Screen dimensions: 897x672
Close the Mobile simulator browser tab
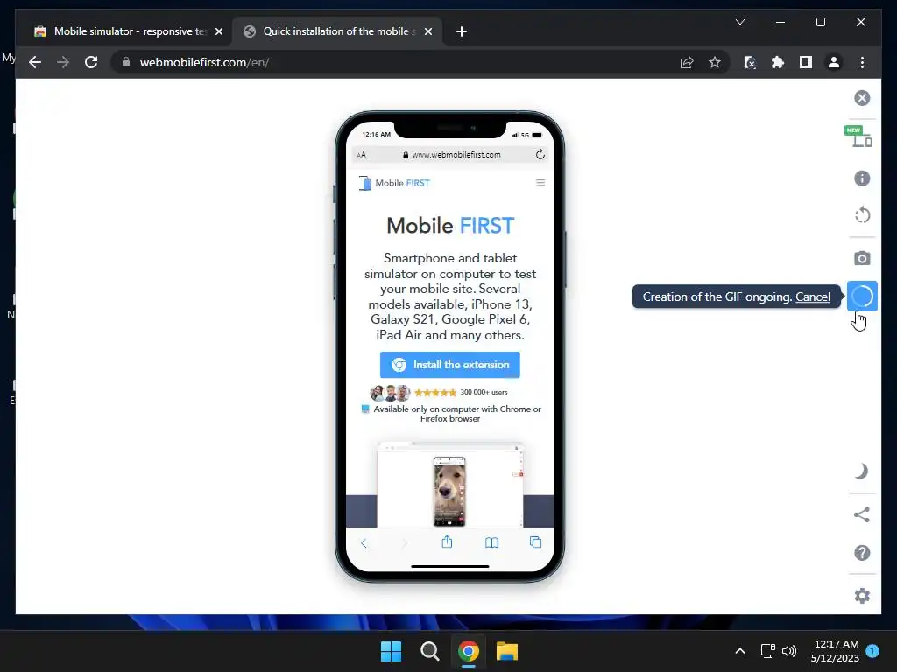point(219,31)
